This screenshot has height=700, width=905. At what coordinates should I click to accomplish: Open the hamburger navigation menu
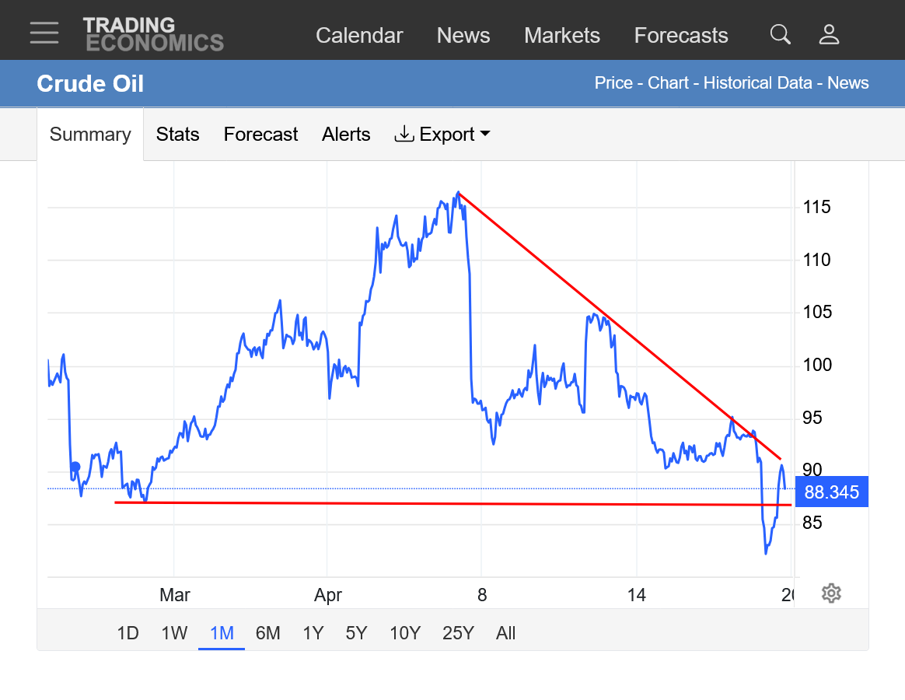[44, 33]
